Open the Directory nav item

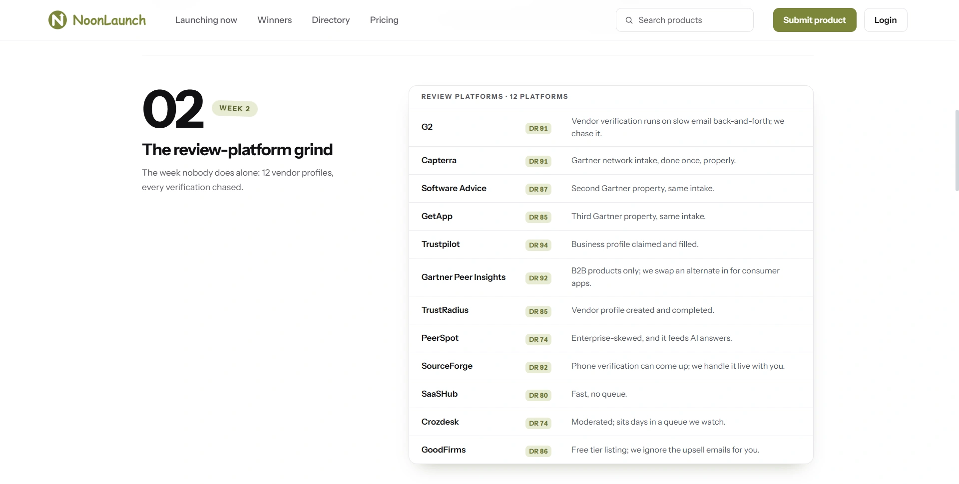pos(331,20)
